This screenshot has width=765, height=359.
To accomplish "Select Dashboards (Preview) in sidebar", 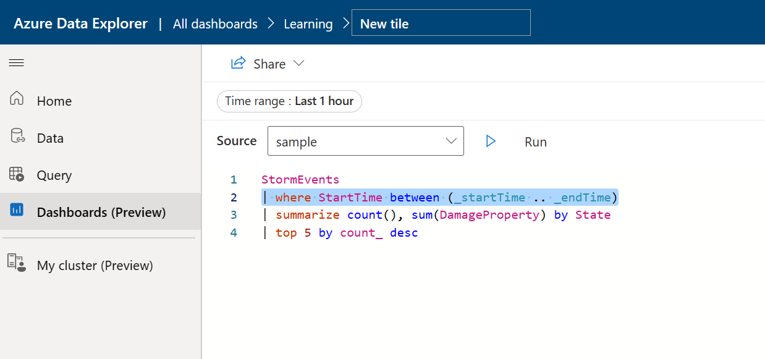I will pos(100,211).
